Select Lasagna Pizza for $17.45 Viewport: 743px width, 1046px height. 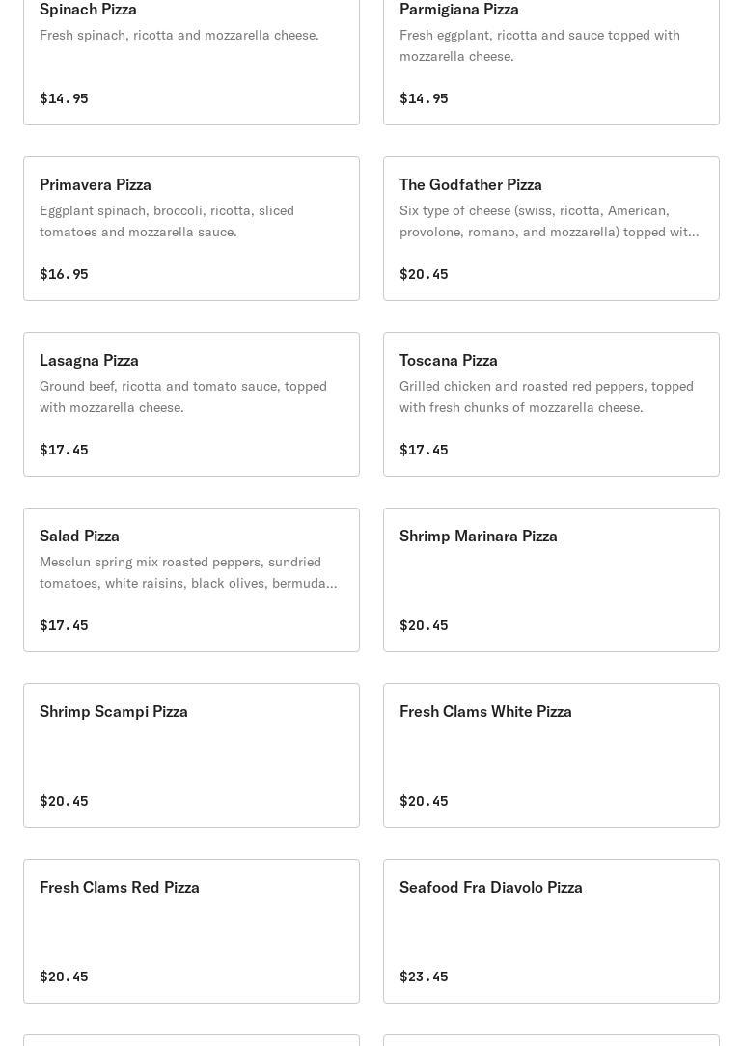click(x=191, y=404)
